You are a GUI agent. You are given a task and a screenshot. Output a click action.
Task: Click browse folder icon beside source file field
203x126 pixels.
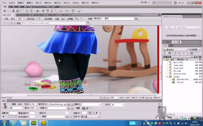pos(72,105)
